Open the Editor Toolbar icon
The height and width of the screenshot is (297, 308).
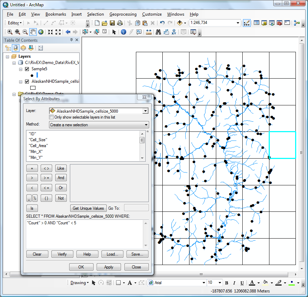[247, 23]
